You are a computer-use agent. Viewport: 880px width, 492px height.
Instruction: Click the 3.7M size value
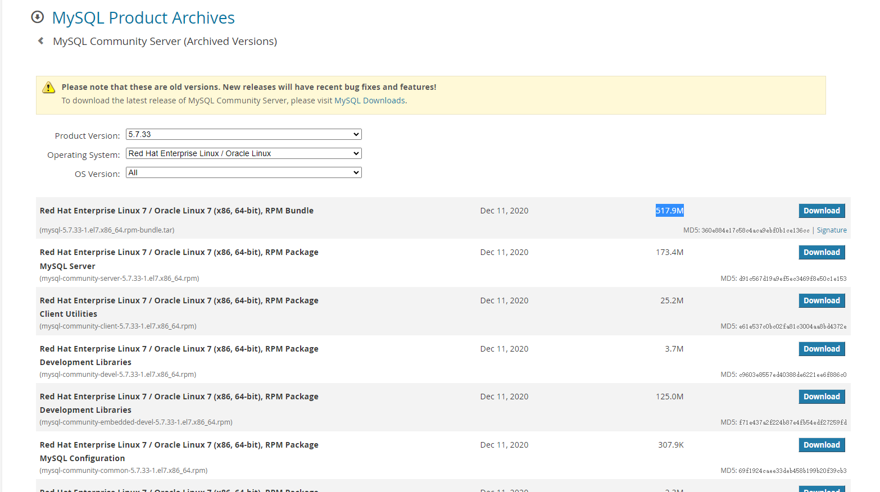click(x=674, y=349)
